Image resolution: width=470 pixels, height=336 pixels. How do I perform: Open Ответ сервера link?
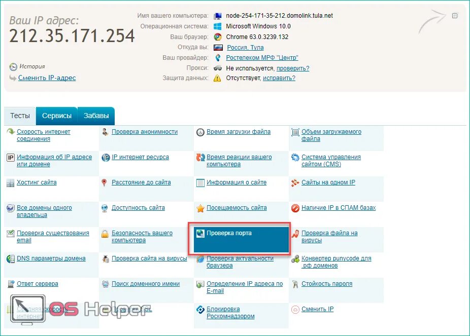(x=38, y=284)
